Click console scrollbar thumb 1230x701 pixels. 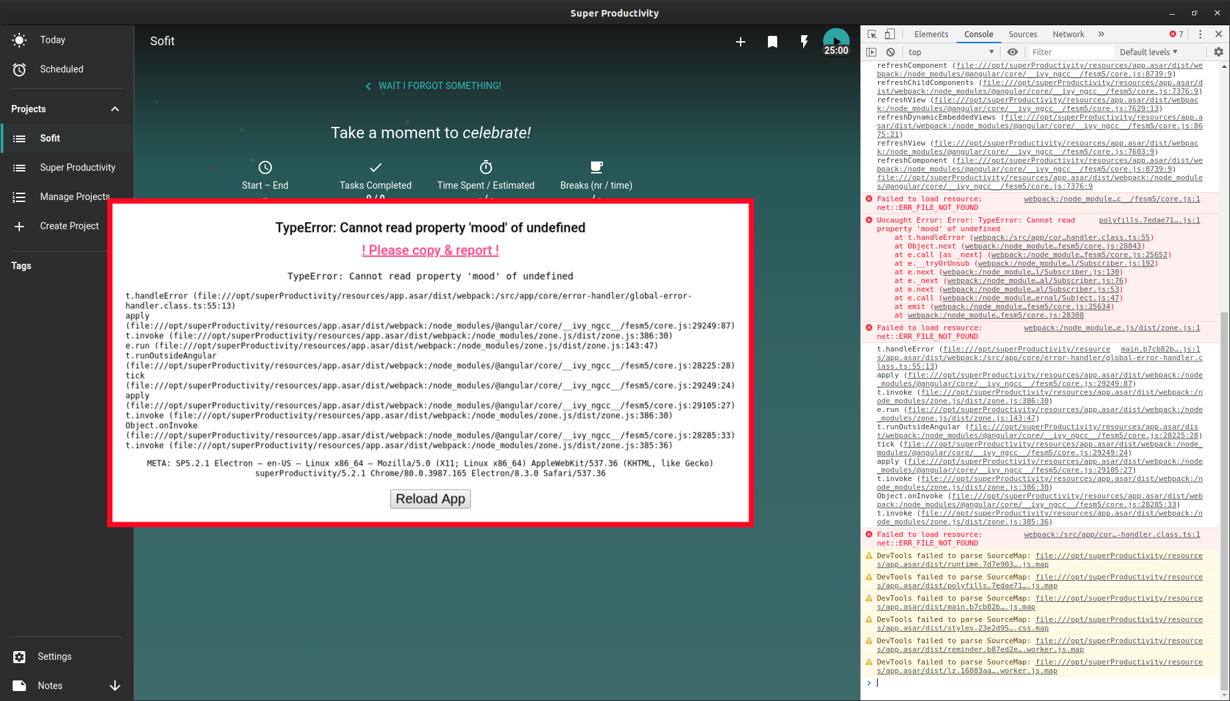pos(1225,502)
